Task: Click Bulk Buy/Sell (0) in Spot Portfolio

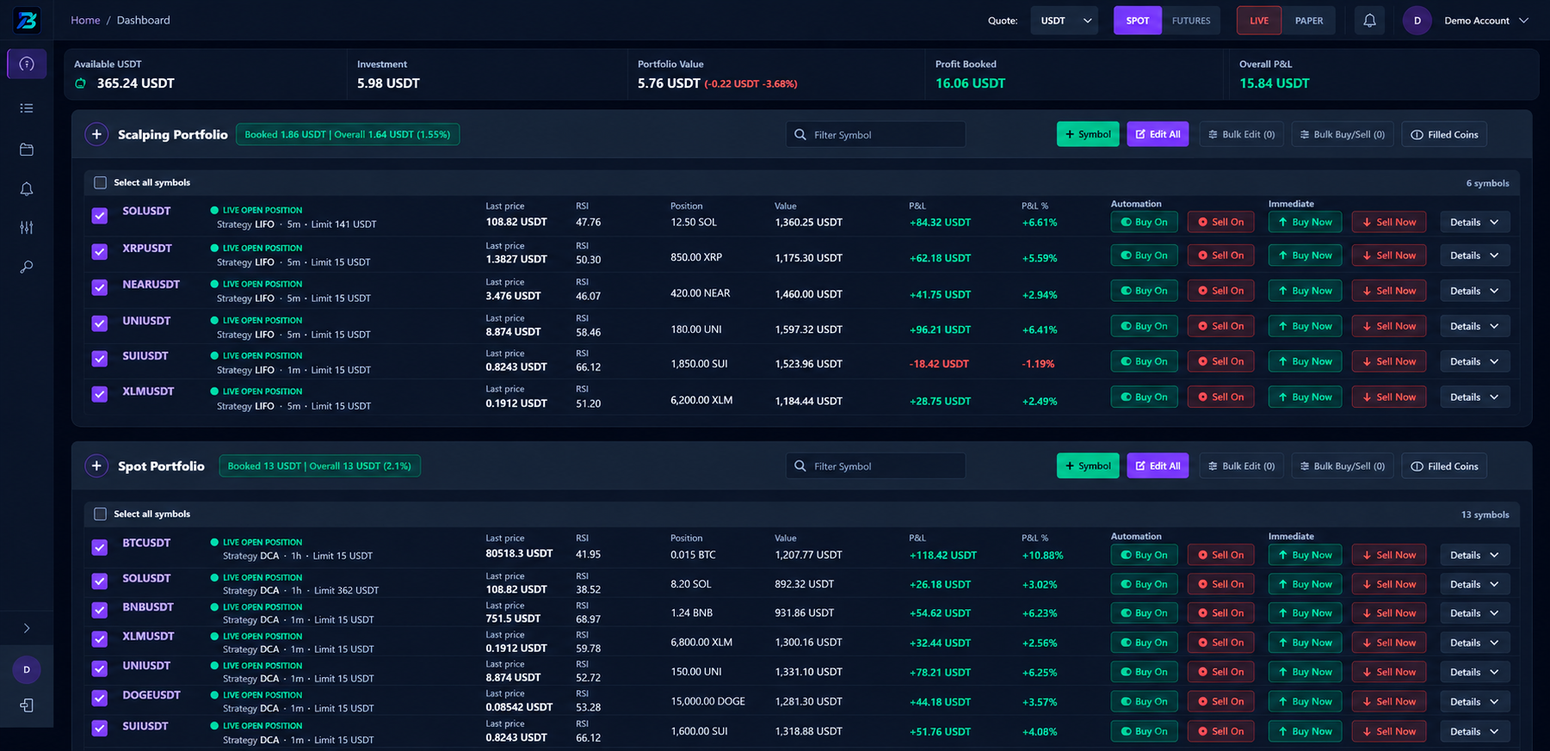Action: [1343, 466]
